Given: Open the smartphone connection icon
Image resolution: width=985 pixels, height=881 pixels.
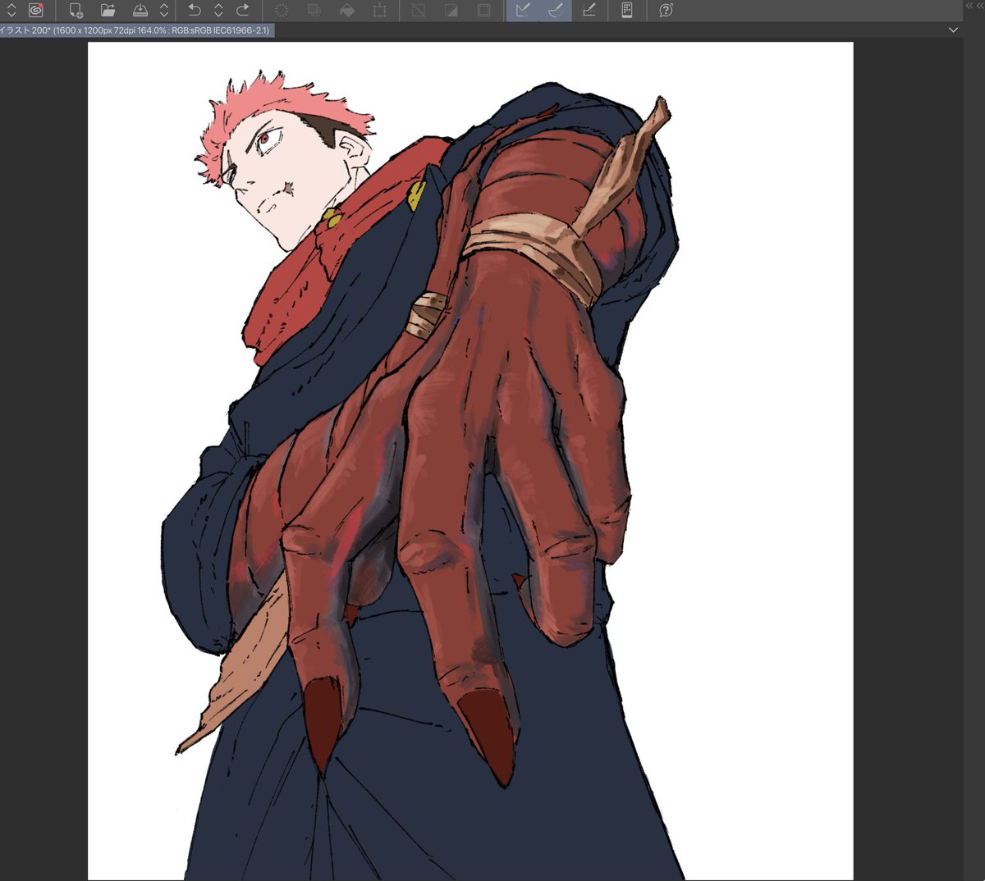Looking at the screenshot, I should (627, 11).
